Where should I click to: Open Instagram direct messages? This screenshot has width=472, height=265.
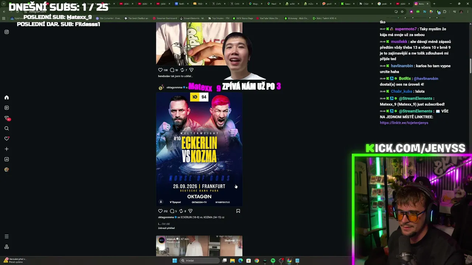point(7,118)
